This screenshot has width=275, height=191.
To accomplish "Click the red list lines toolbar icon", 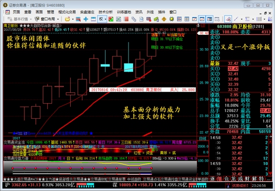I will 126,19.
